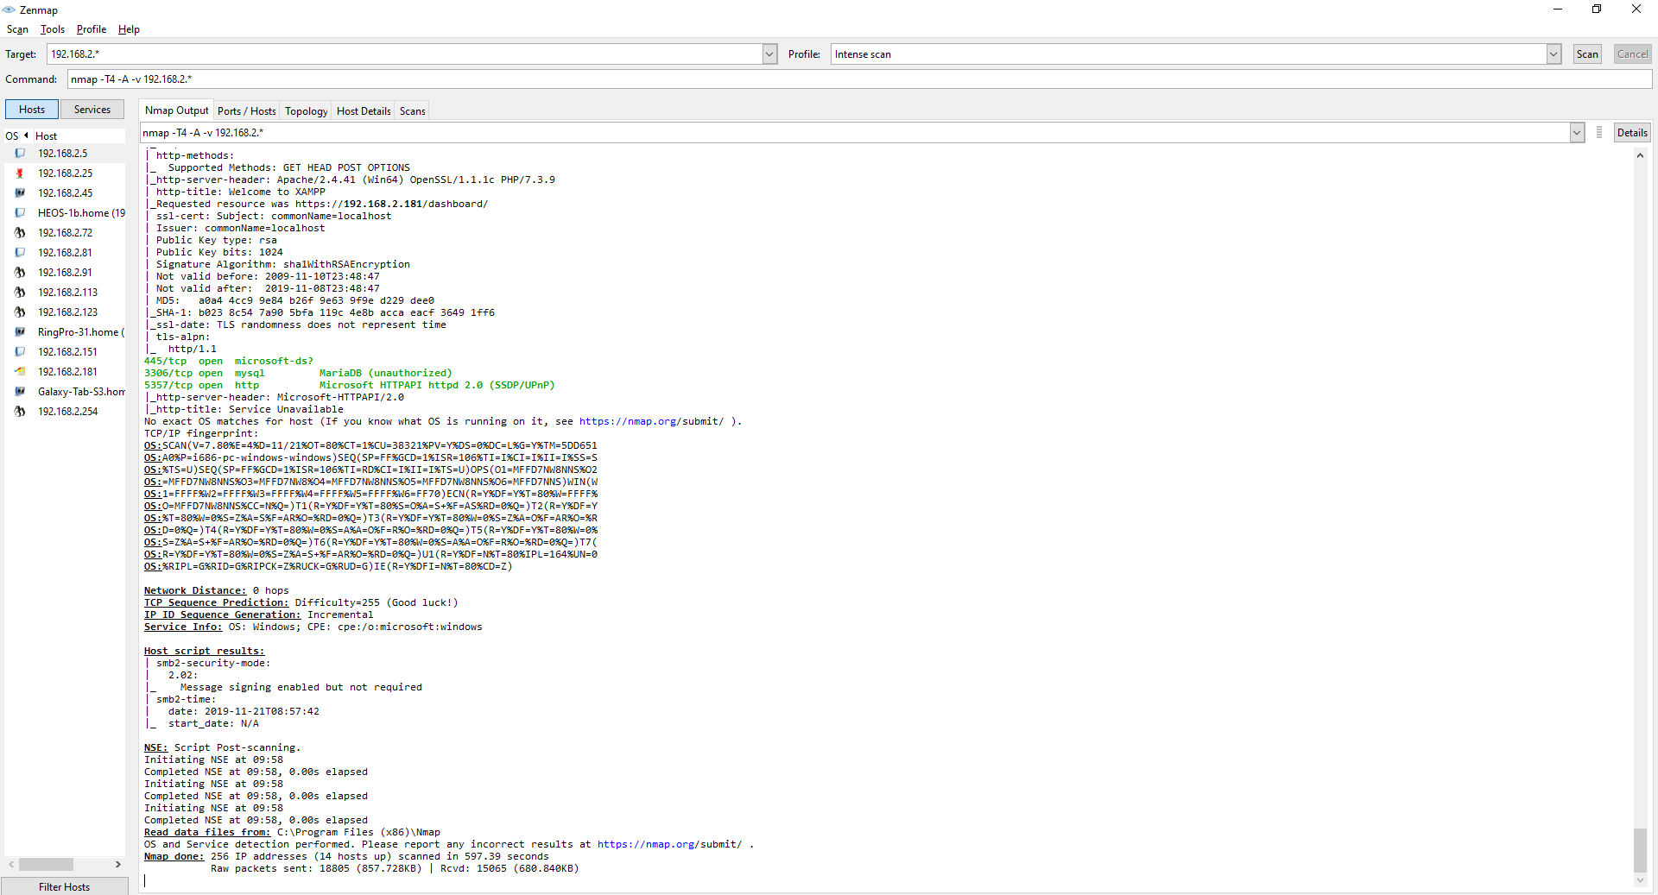This screenshot has height=895, width=1658.
Task: Toggle the Hosts view button
Action: (x=32, y=110)
